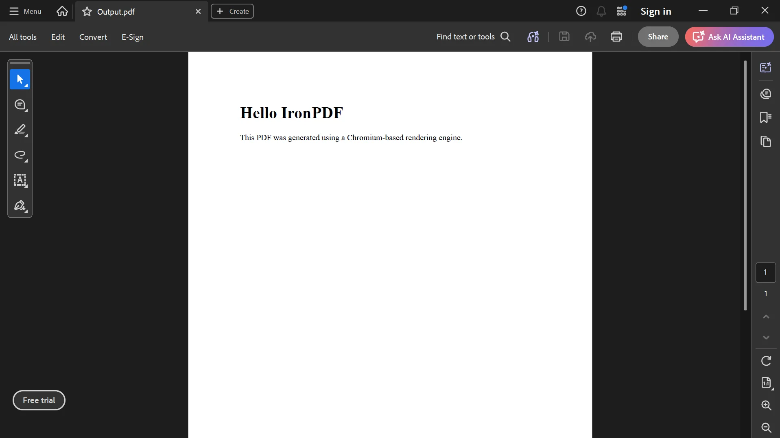Restore down the Acrobat window
780x438 pixels.
pyautogui.click(x=734, y=11)
